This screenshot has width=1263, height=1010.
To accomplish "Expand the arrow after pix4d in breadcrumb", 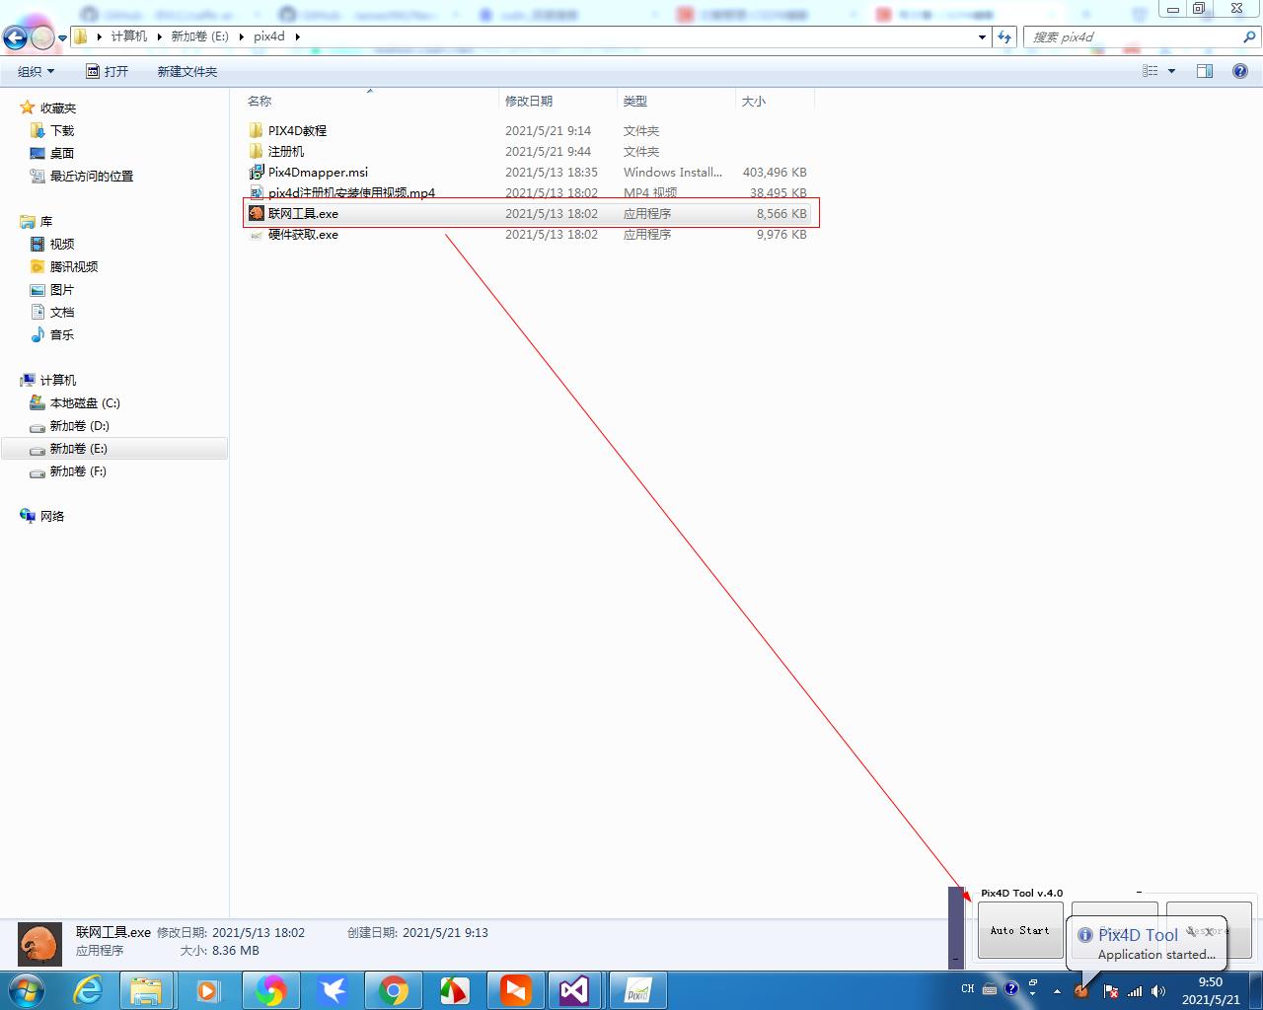I will [297, 36].
